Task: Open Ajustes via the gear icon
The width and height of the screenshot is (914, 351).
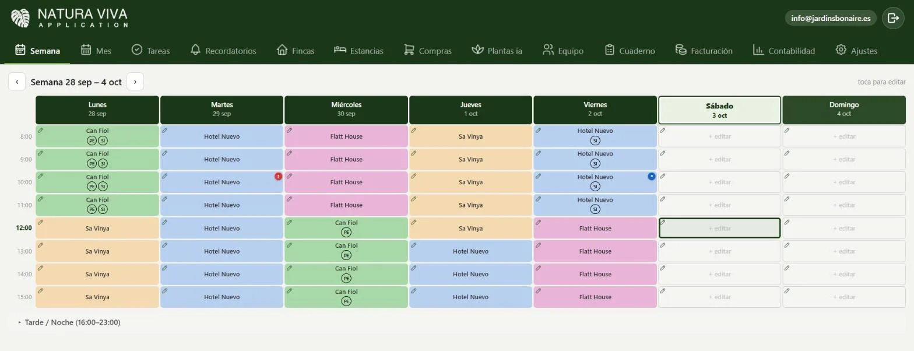Action: point(841,50)
